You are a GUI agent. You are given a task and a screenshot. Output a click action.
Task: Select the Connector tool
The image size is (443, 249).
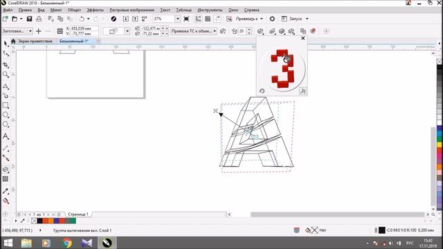(x=6, y=158)
